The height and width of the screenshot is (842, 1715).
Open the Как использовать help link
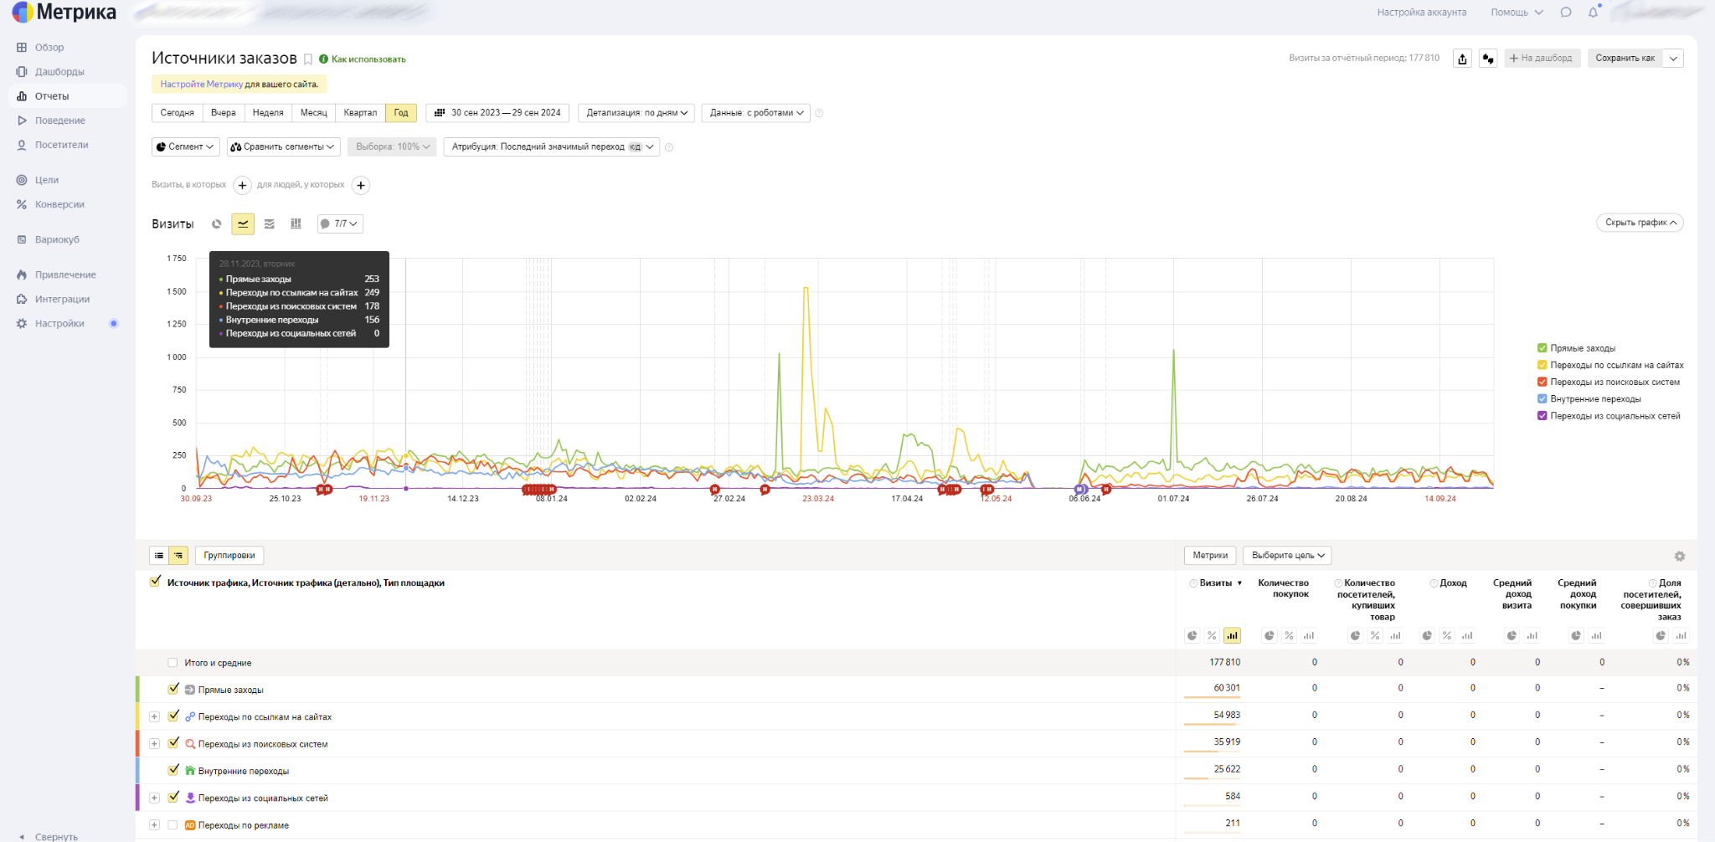tap(368, 59)
